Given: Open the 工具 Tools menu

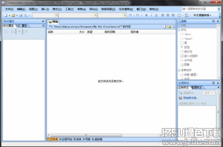Looking at the screenshot, I should 69,9.
